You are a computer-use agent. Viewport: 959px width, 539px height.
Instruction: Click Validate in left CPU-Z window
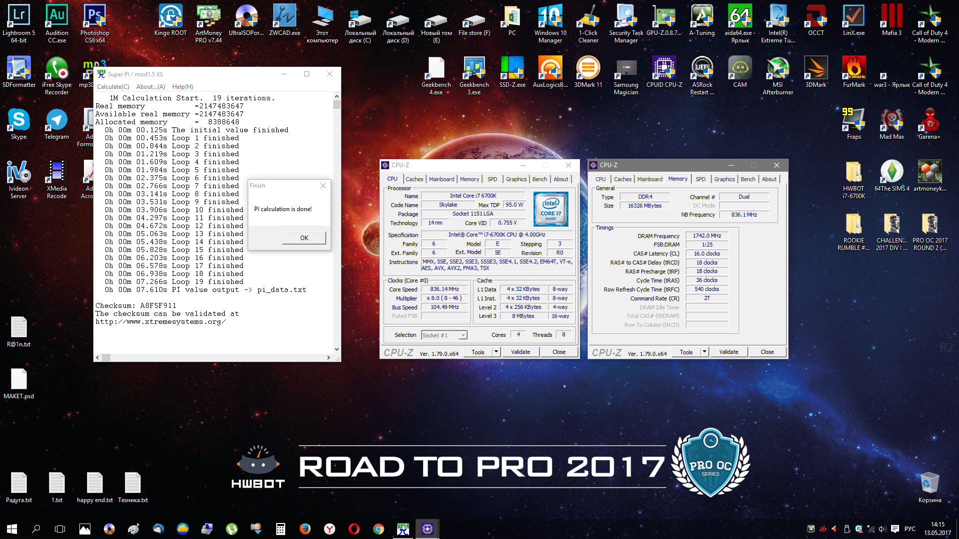pos(520,352)
